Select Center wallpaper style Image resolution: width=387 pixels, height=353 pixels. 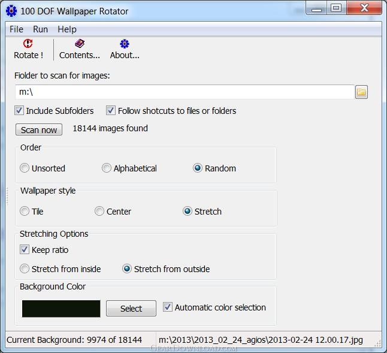pyautogui.click(x=99, y=211)
